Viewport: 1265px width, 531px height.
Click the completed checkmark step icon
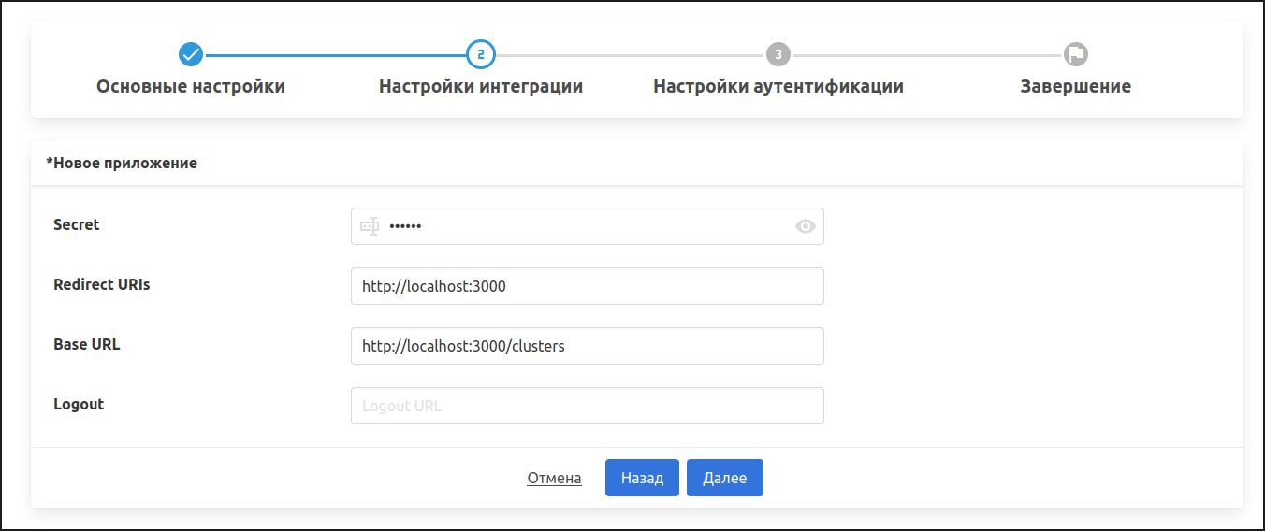(x=191, y=54)
